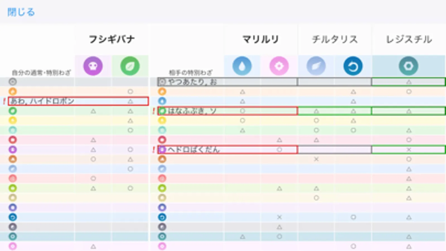Select the Poison type icon under フシギバナ
Viewport: 446px width, 251px height.
click(93, 66)
